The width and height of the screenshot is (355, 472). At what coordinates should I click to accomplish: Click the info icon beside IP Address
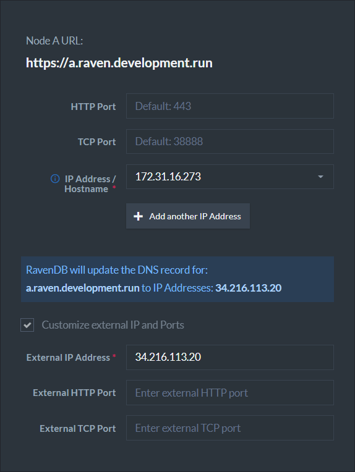(x=55, y=179)
